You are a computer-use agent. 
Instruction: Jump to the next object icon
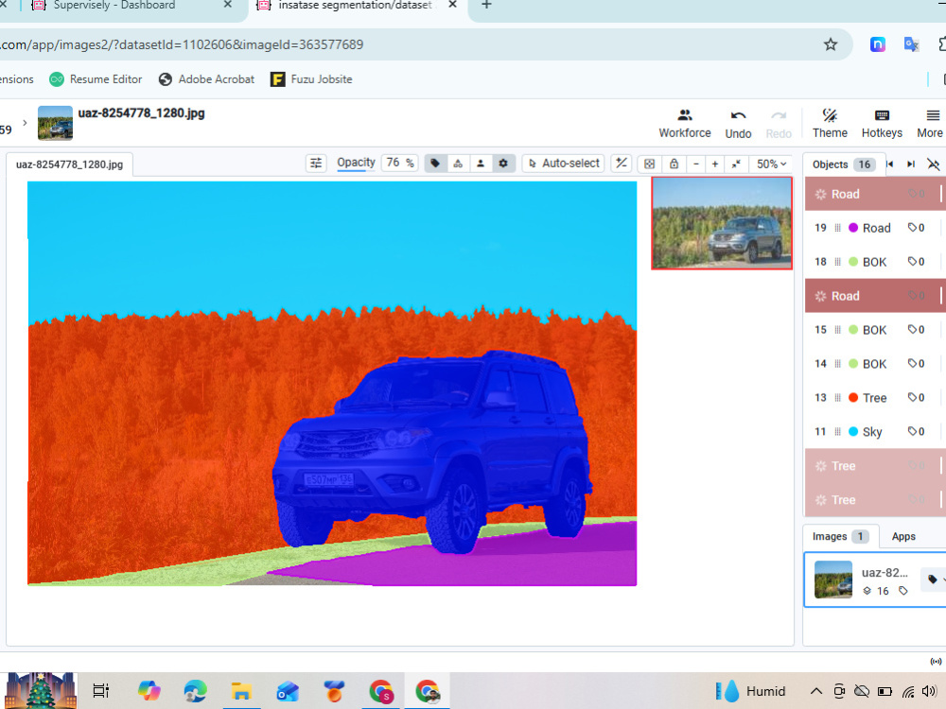(x=911, y=164)
